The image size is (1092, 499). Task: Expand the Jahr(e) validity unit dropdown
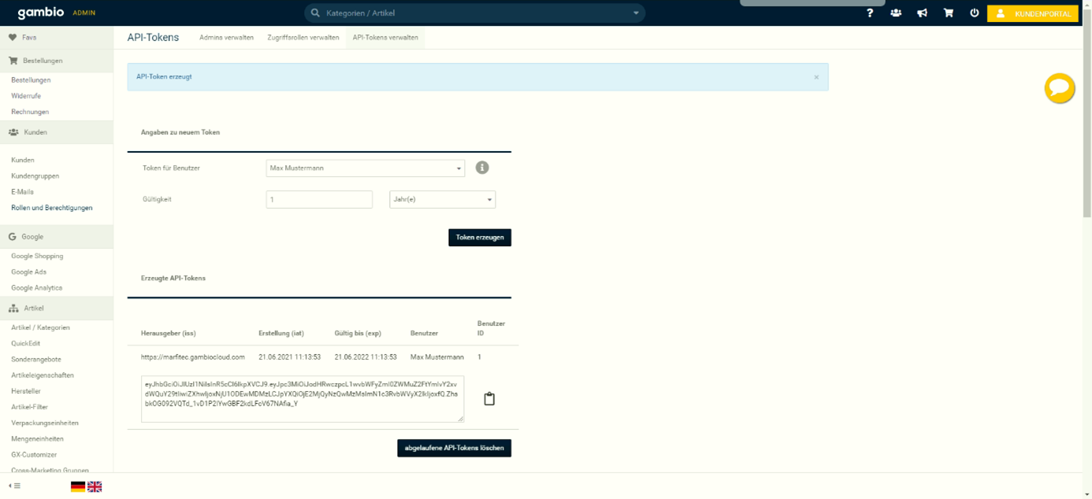point(442,200)
